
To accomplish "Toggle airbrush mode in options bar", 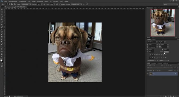I will click(x=57, y=4).
